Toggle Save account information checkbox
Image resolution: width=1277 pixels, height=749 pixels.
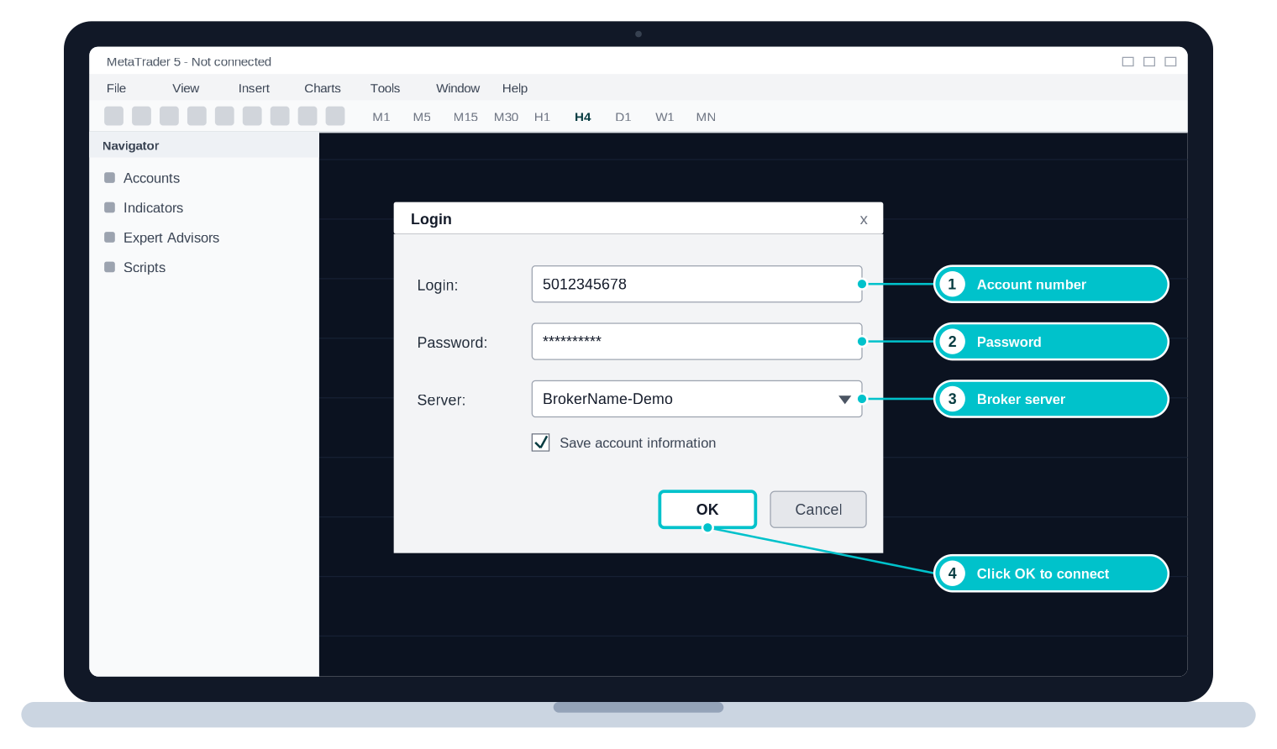coord(541,443)
